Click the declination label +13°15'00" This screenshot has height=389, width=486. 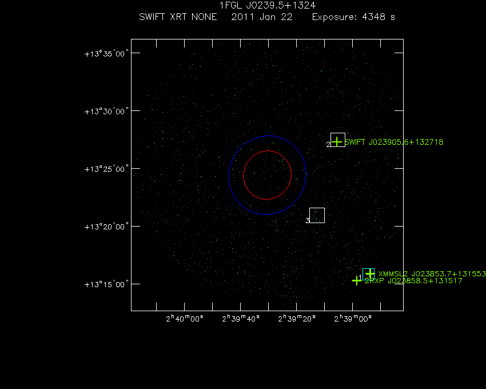(x=106, y=285)
